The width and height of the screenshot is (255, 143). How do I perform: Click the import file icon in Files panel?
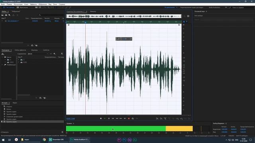click(x=6, y=15)
